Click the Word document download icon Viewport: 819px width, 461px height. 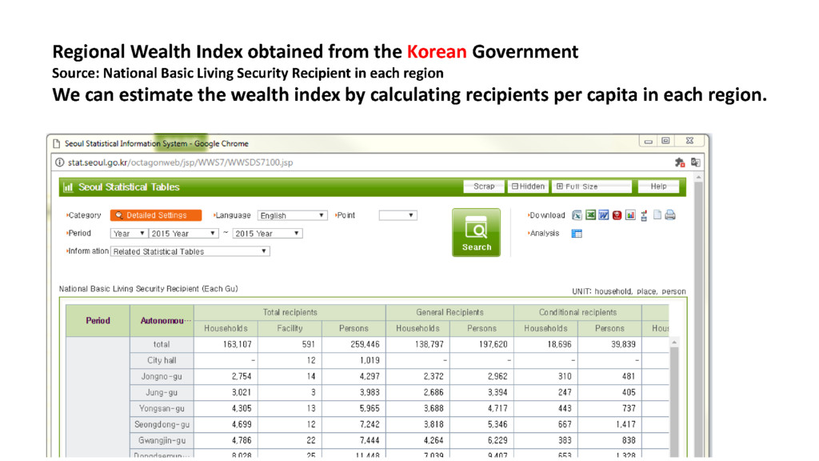(x=604, y=215)
